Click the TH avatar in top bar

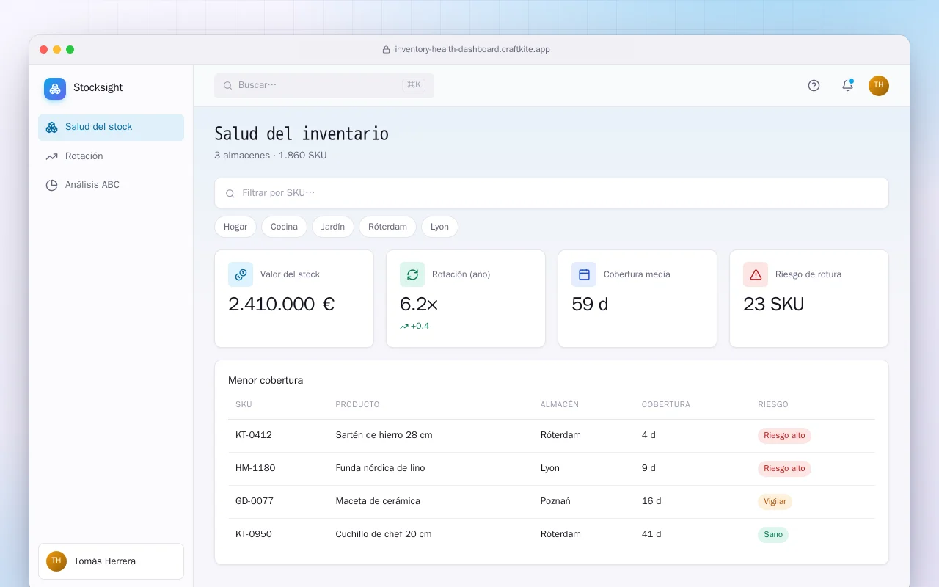pyautogui.click(x=879, y=86)
